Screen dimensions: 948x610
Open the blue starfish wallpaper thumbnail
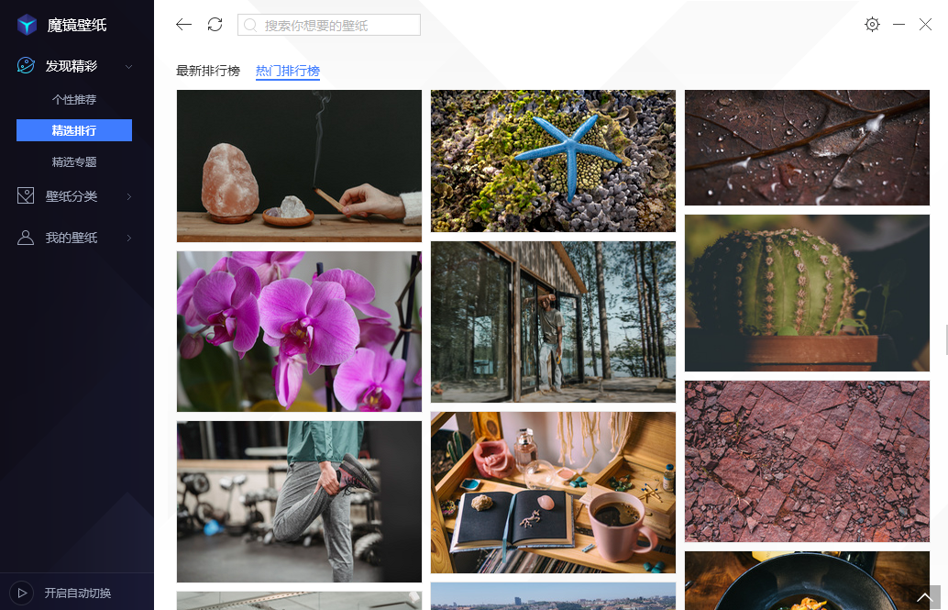click(553, 161)
